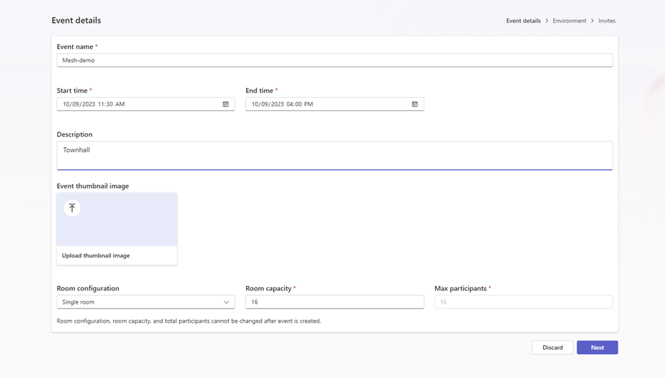Focus the Description box containing Townhall
The width and height of the screenshot is (665, 378).
click(x=334, y=155)
